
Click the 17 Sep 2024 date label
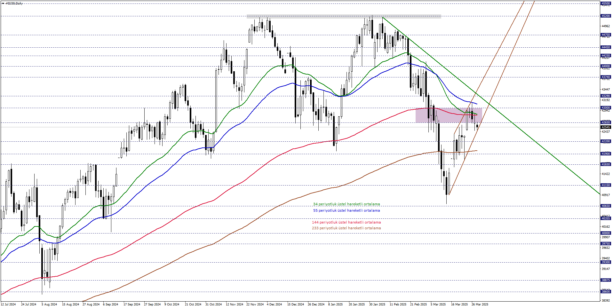[132, 304]
